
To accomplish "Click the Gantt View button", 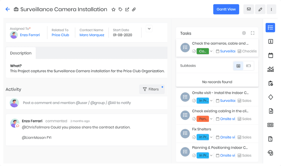I will click(226, 9).
